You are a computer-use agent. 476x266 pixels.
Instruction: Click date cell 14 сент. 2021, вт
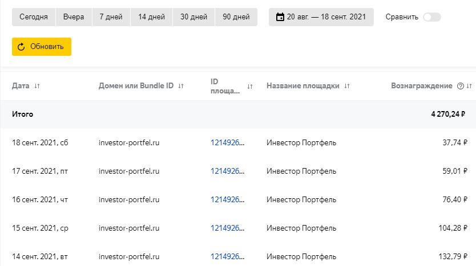click(x=40, y=257)
